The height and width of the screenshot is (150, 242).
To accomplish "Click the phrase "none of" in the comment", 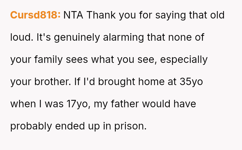I will point(186,37).
